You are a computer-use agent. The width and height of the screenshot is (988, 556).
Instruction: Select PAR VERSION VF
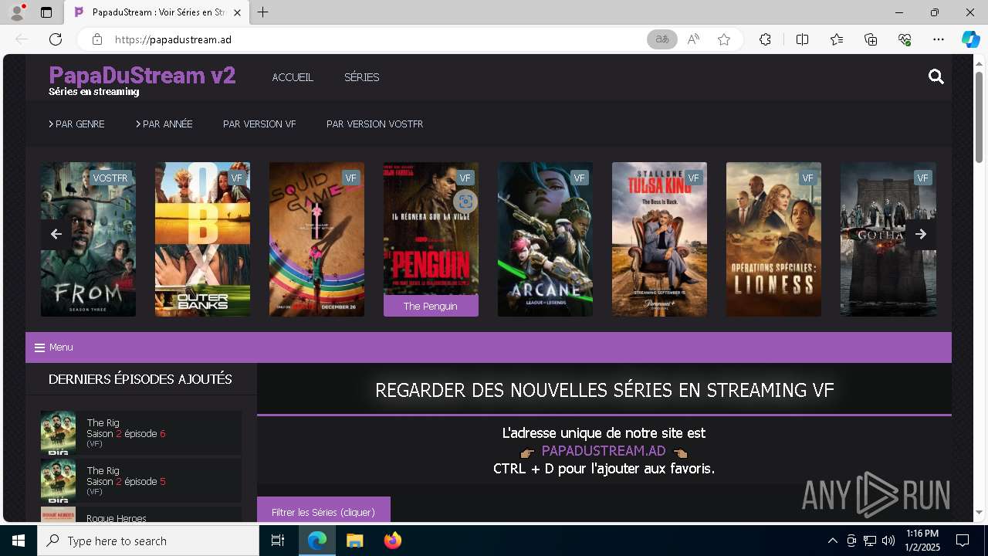coord(259,124)
